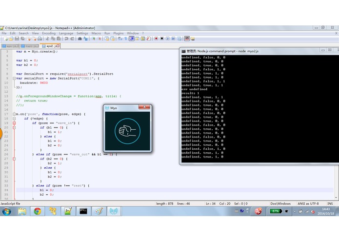This screenshot has width=339, height=241.
Task: Open the Encoding menu
Action: 49,33
